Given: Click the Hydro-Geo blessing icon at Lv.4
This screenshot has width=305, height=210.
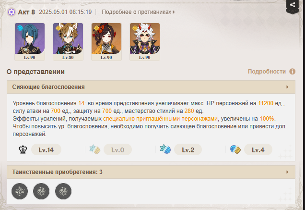Looking at the screenshot, I should coord(235,149).
